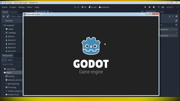
Task: Open the Project menu
Action: [13, 7]
